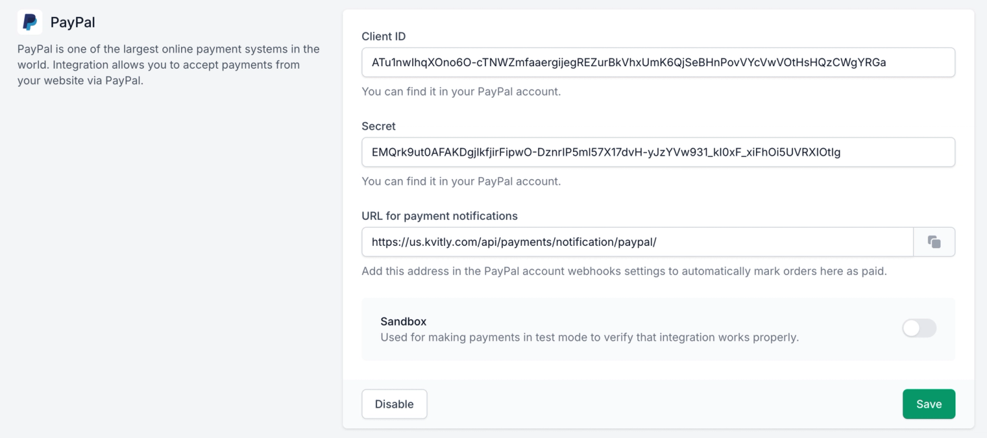The width and height of the screenshot is (987, 438).
Task: Select the payment notifications URL field
Action: coord(637,242)
